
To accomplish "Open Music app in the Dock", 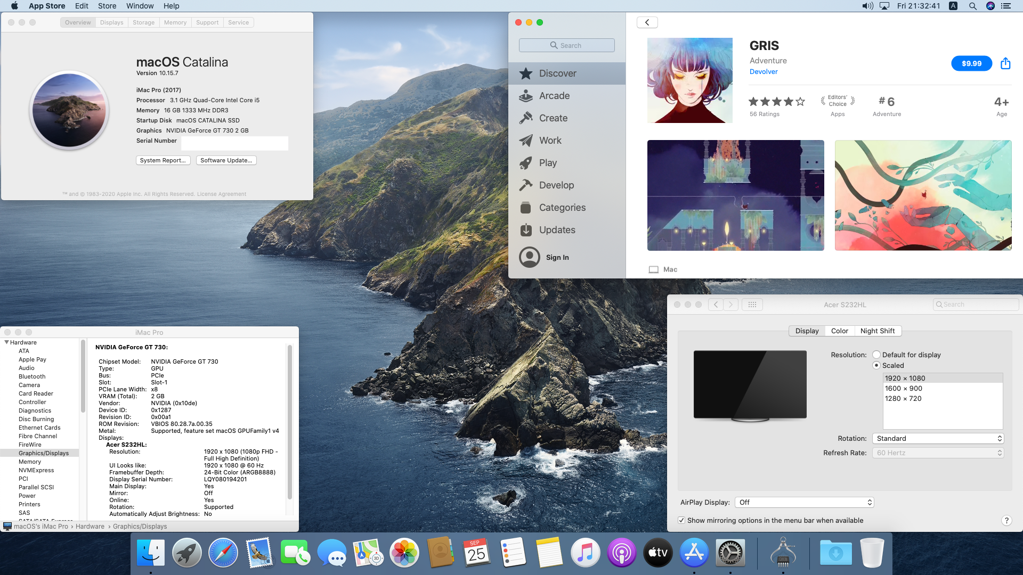I will pyautogui.click(x=586, y=553).
